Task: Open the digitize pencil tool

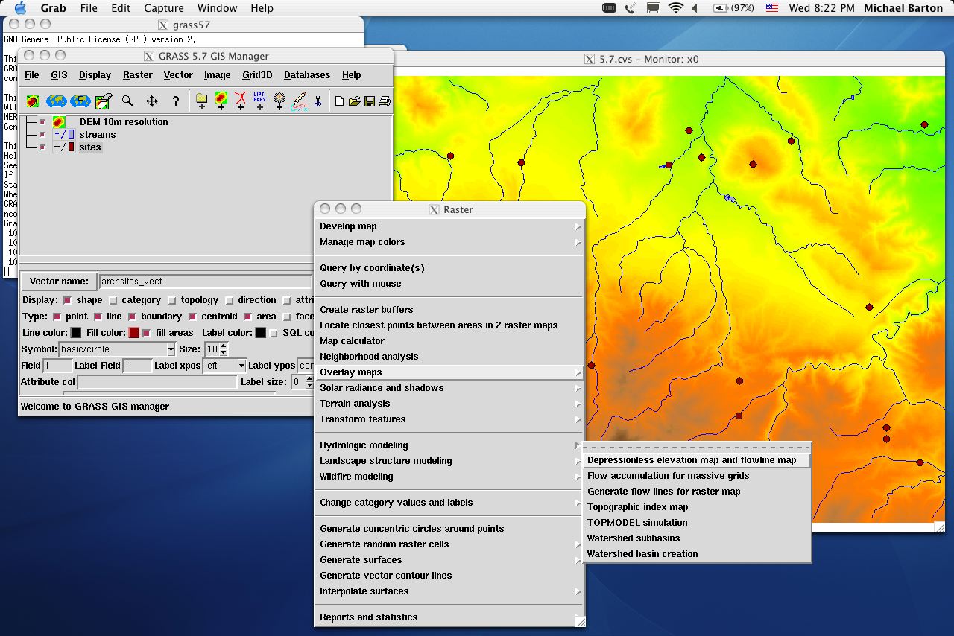Action: tap(299, 101)
